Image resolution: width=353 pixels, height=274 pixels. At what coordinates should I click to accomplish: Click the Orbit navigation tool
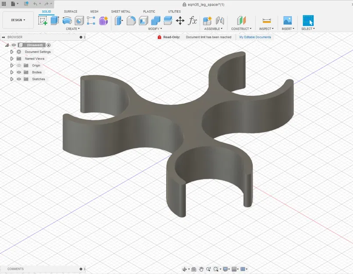coord(185,269)
